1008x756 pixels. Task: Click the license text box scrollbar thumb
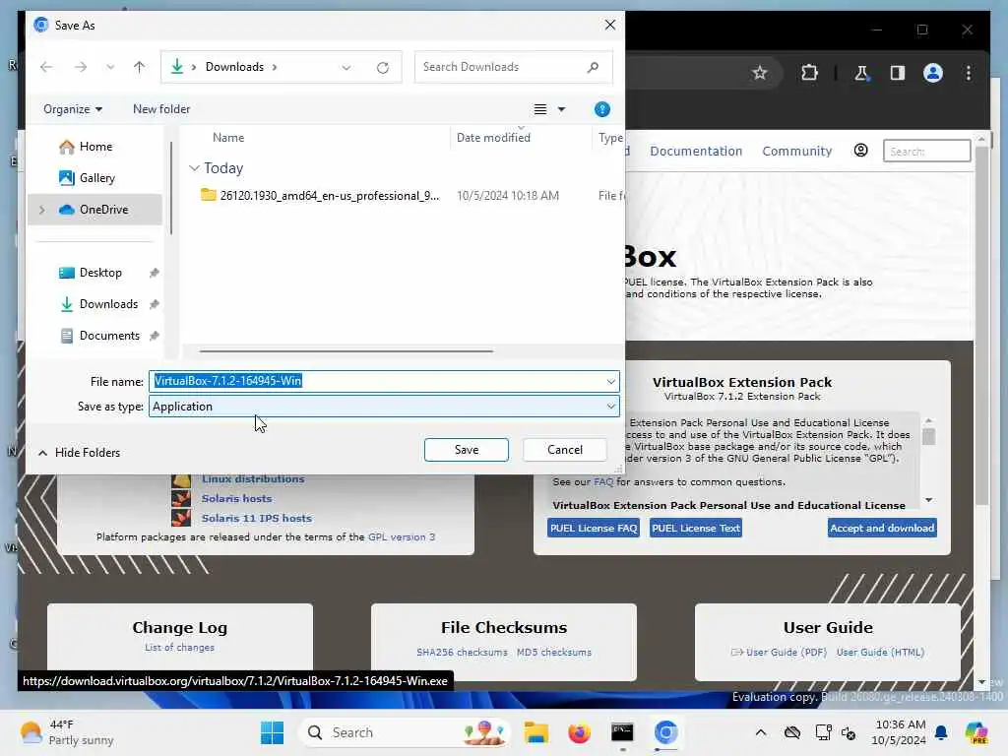928,437
